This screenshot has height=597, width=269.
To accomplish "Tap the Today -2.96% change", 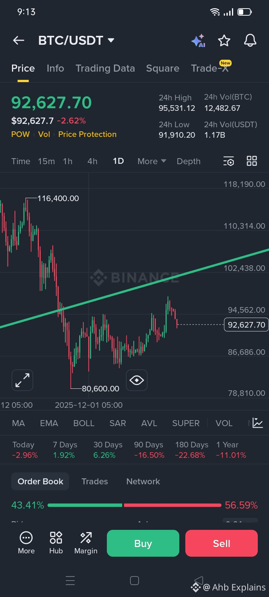I will pyautogui.click(x=25, y=450).
